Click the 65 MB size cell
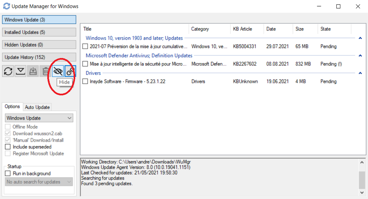Image resolution: width=368 pixels, height=199 pixels. click(x=302, y=46)
